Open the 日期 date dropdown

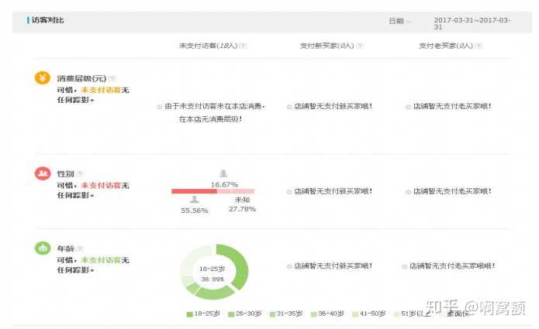pos(399,21)
